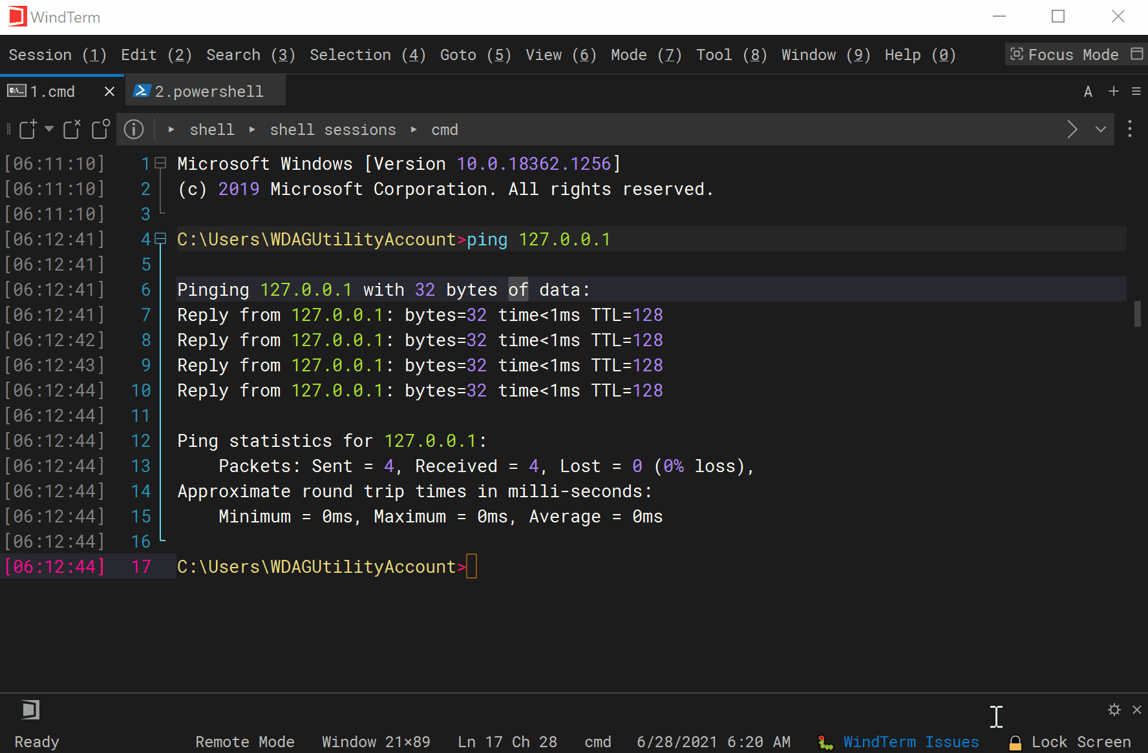Open the WindTerm Issues link
Screen dimensions: 1148x753
click(x=911, y=742)
